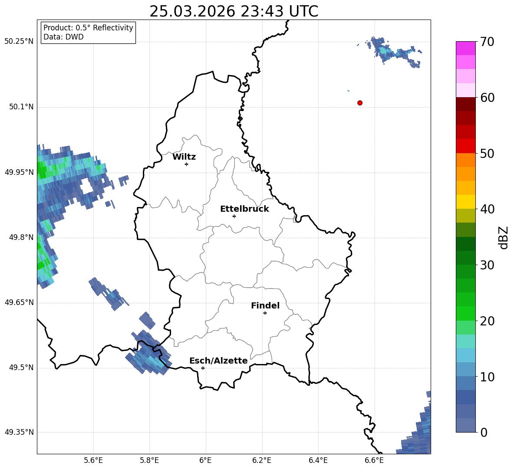Click the red dot marker on the map

pos(360,103)
